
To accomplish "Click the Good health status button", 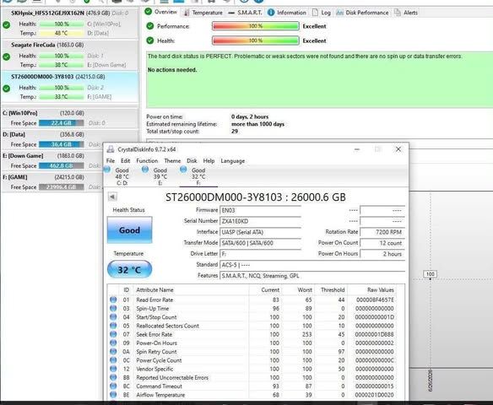I will point(129,230).
